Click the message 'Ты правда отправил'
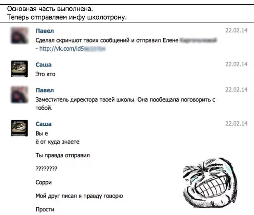 click(63, 156)
